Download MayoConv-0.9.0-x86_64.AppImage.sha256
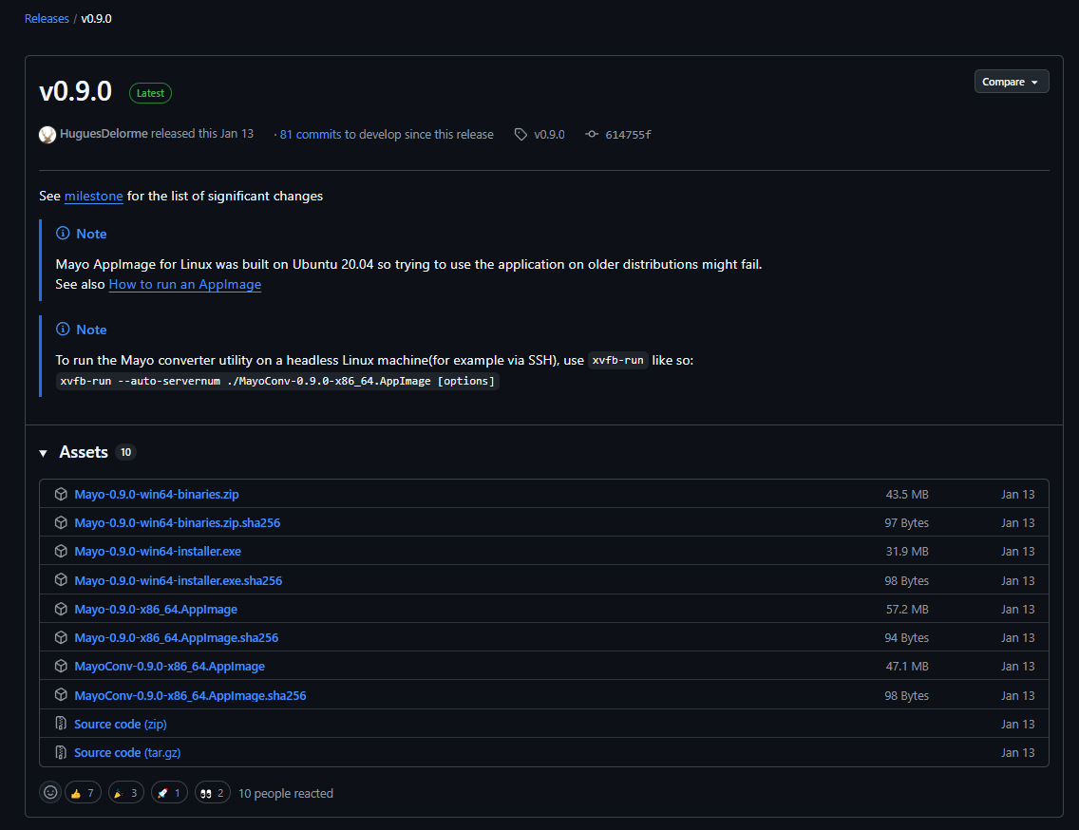Image resolution: width=1079 pixels, height=830 pixels. tap(190, 696)
